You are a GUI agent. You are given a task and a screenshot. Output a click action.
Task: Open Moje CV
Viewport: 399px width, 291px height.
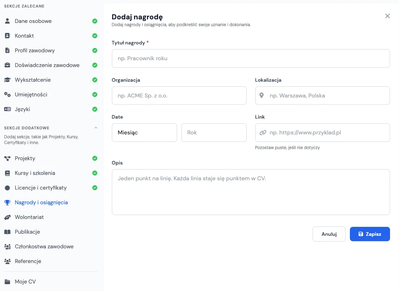tap(51, 282)
